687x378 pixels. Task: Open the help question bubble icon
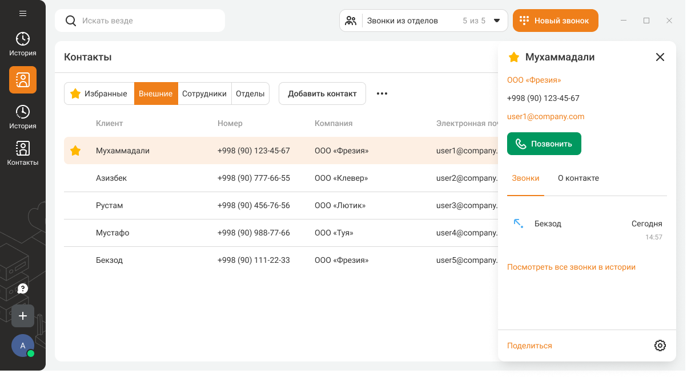[23, 288]
